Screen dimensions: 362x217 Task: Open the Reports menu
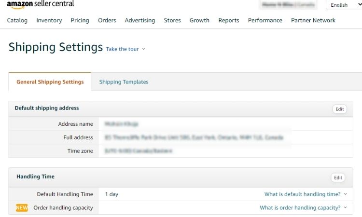point(229,20)
